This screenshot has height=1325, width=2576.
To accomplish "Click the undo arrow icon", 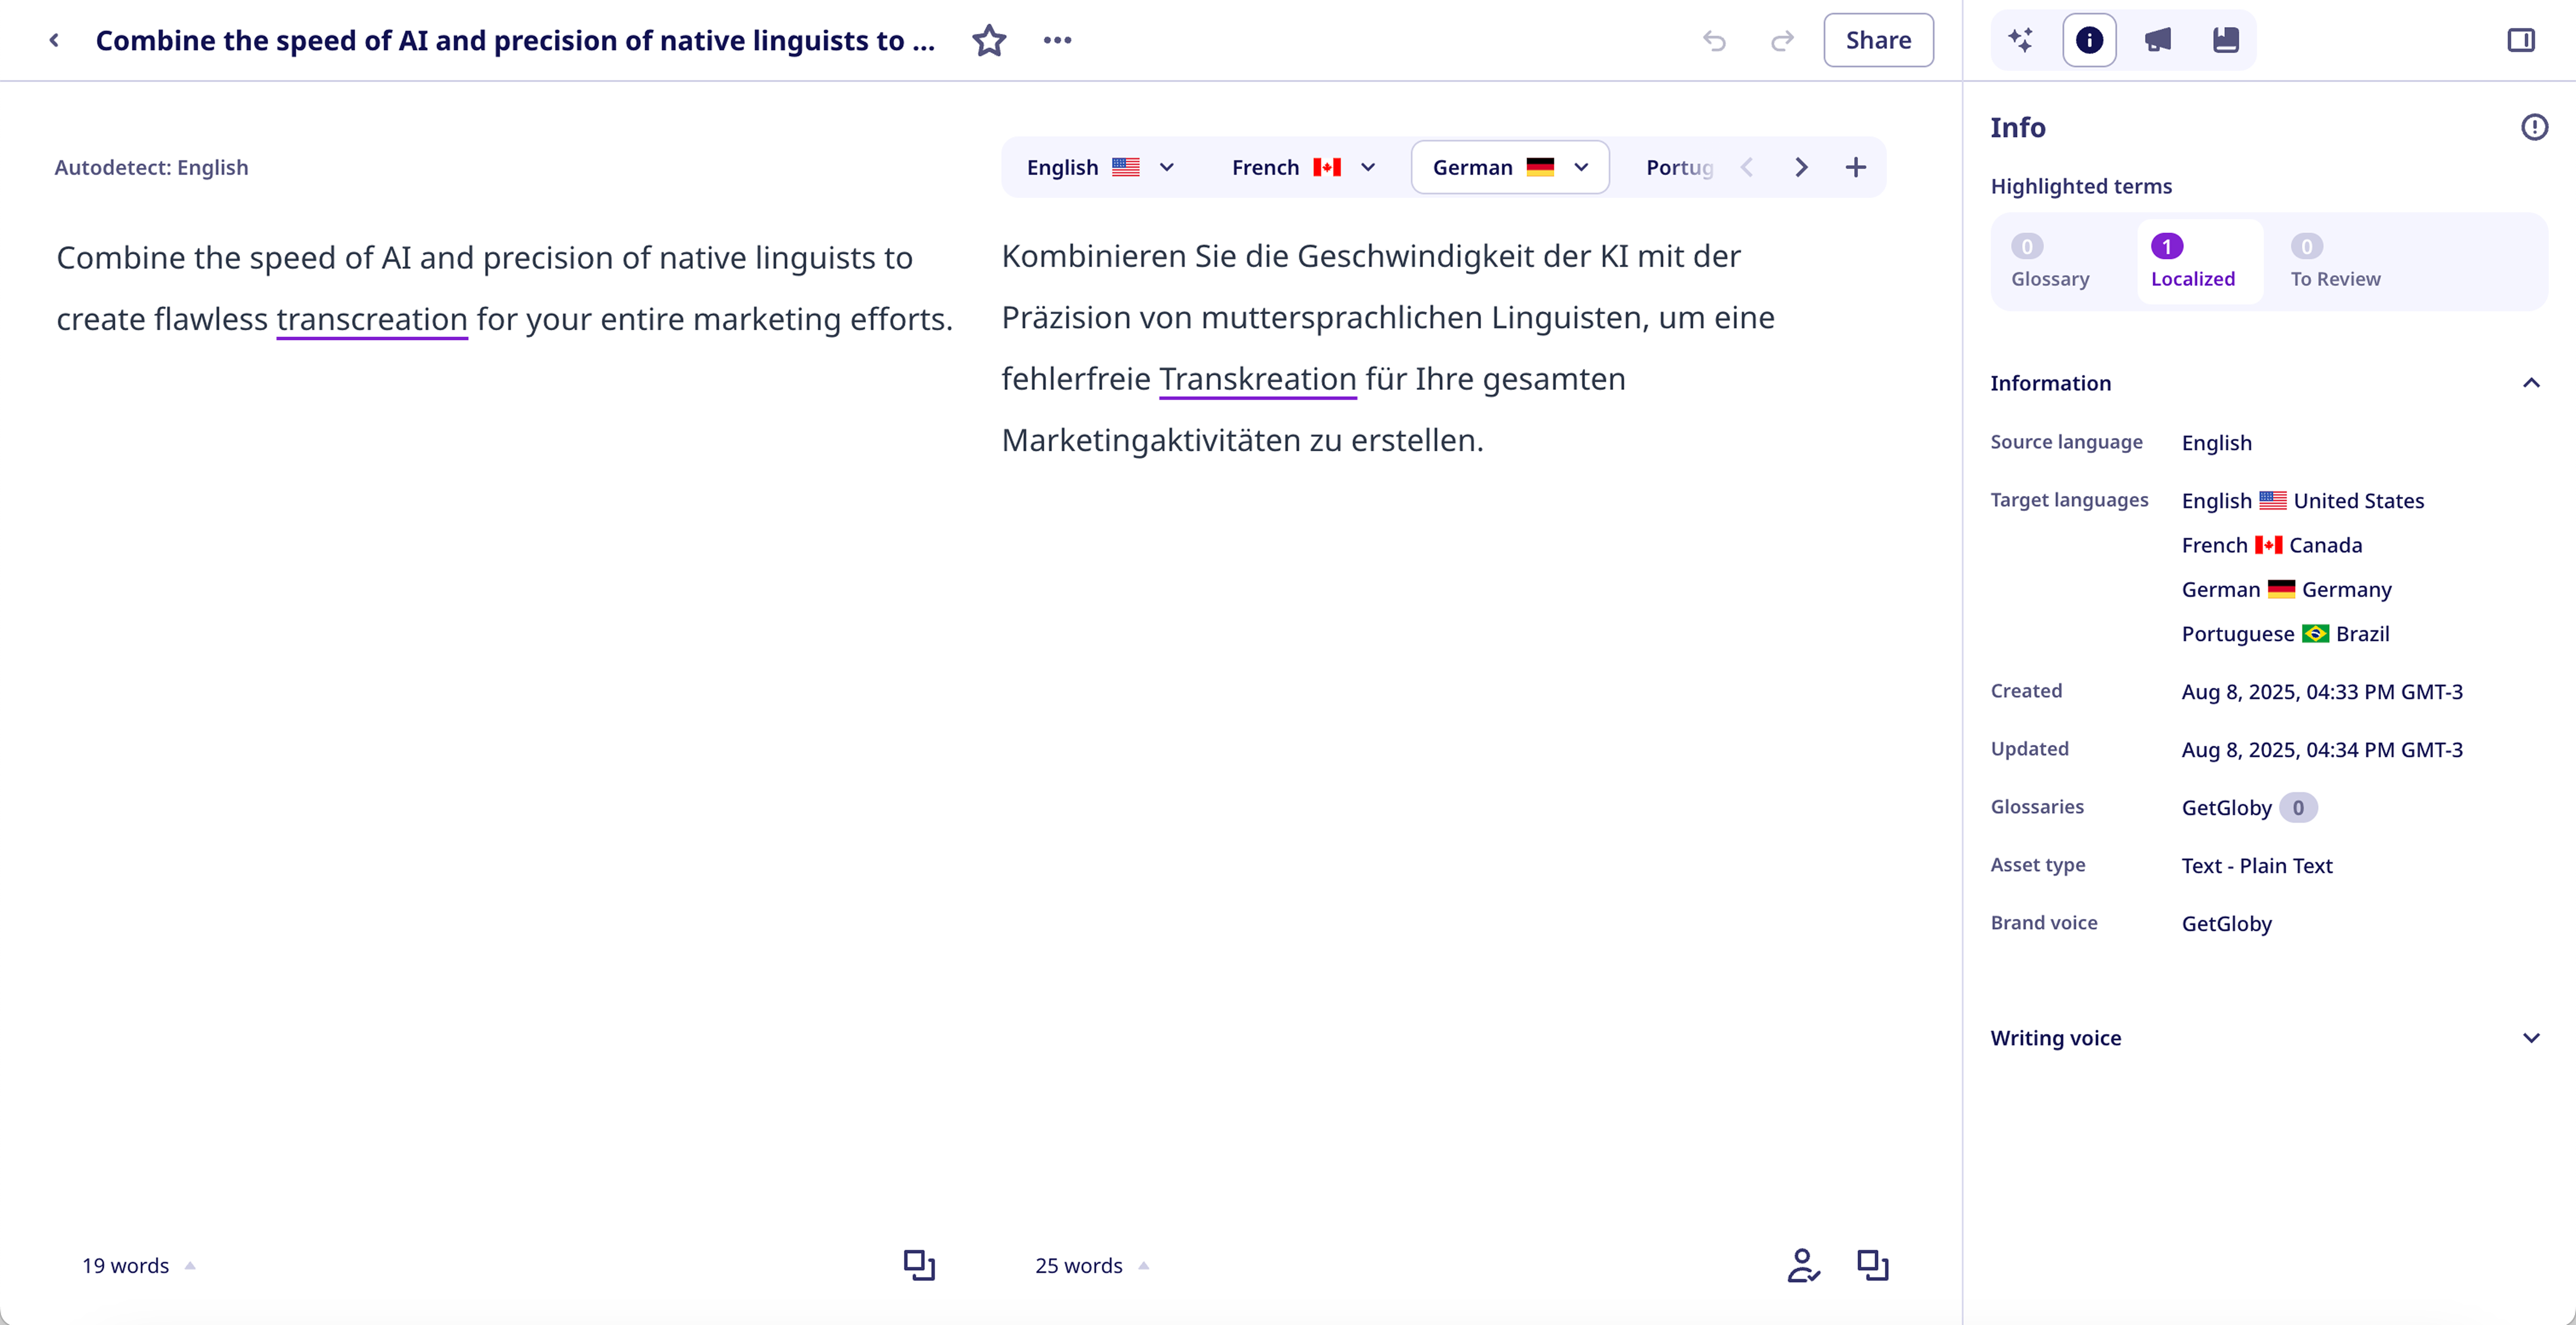I will point(1714,40).
